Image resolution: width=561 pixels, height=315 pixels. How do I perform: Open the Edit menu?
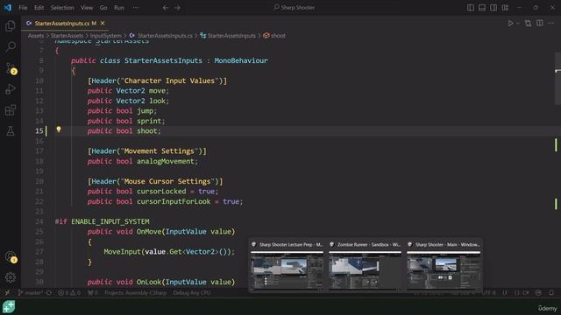point(39,8)
